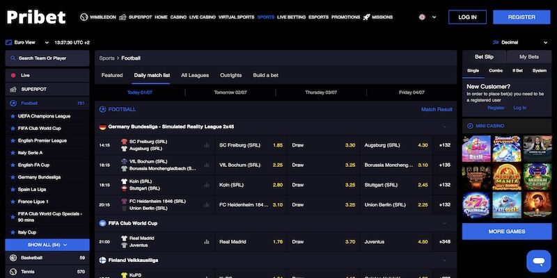This screenshot has height=278, width=557.
Task: Open the live chat bubble icon
Action: [538, 261]
